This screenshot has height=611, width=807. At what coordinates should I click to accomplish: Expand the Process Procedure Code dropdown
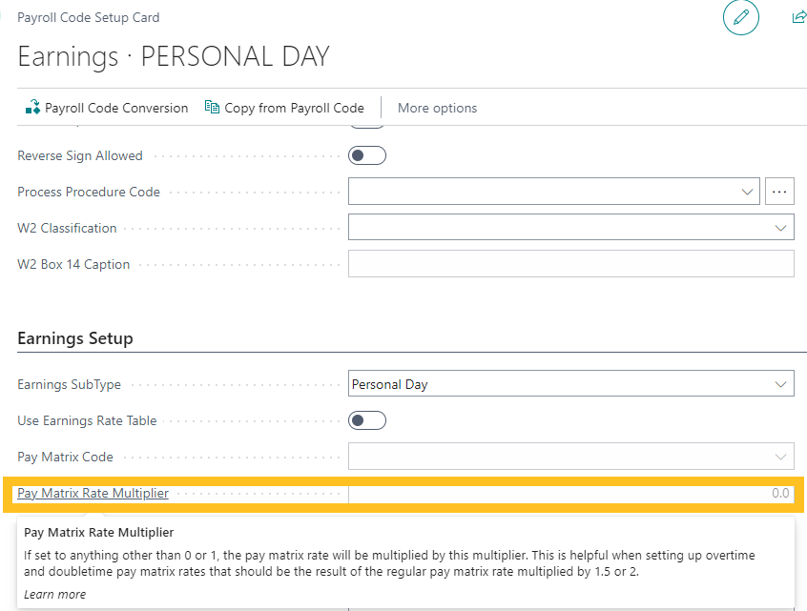(748, 192)
